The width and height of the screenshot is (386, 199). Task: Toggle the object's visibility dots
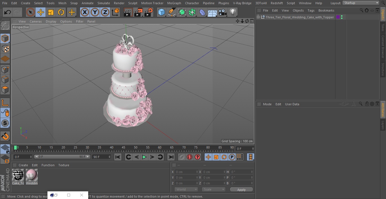342,17
